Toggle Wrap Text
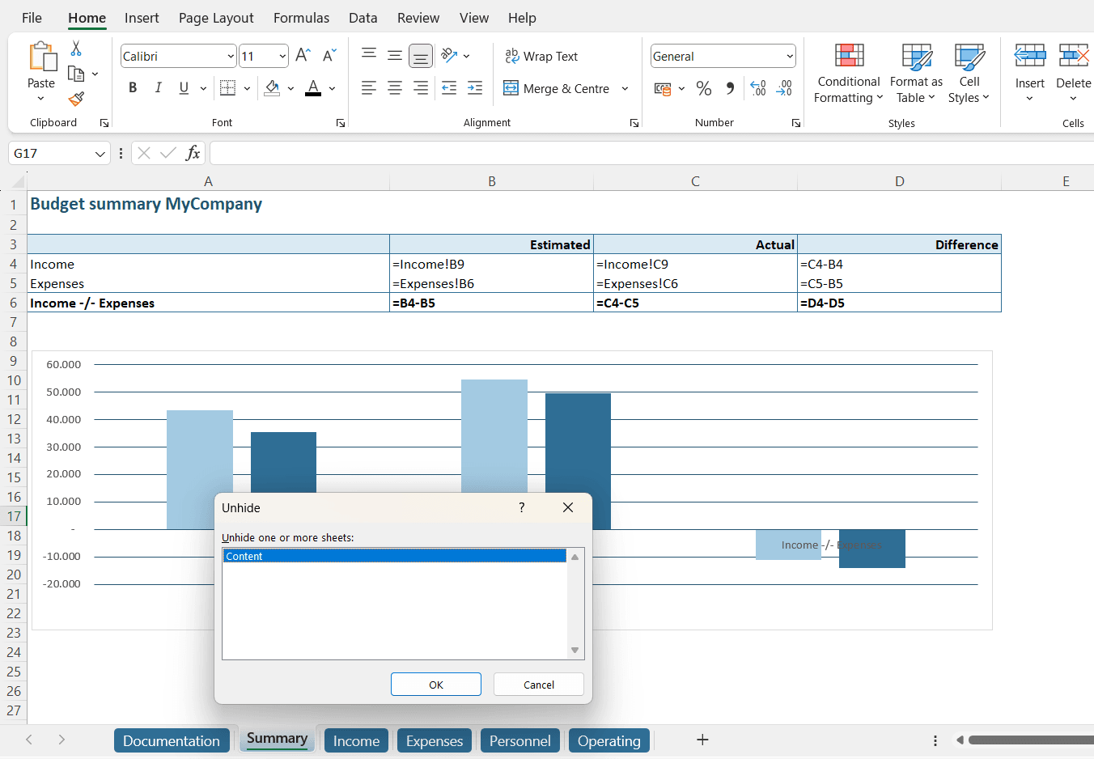 (541, 56)
